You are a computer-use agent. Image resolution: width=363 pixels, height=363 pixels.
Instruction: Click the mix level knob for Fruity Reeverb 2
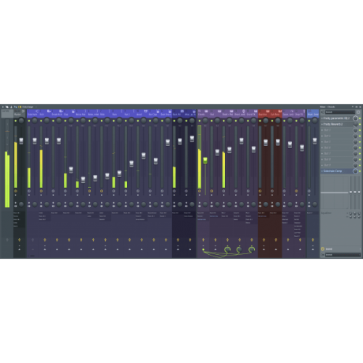tap(355, 124)
